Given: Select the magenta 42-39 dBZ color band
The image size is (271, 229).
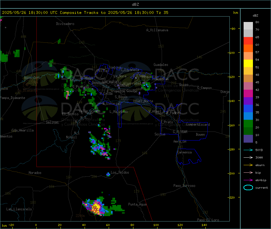Looking at the screenshot, I should pos(248,93).
